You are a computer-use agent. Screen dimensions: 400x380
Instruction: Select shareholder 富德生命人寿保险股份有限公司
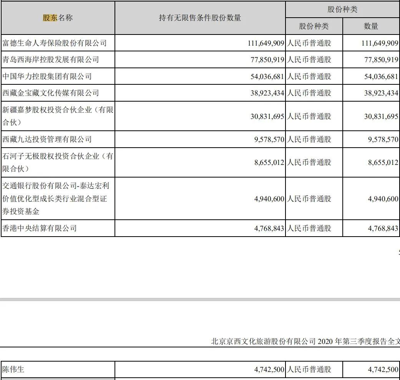(x=55, y=43)
